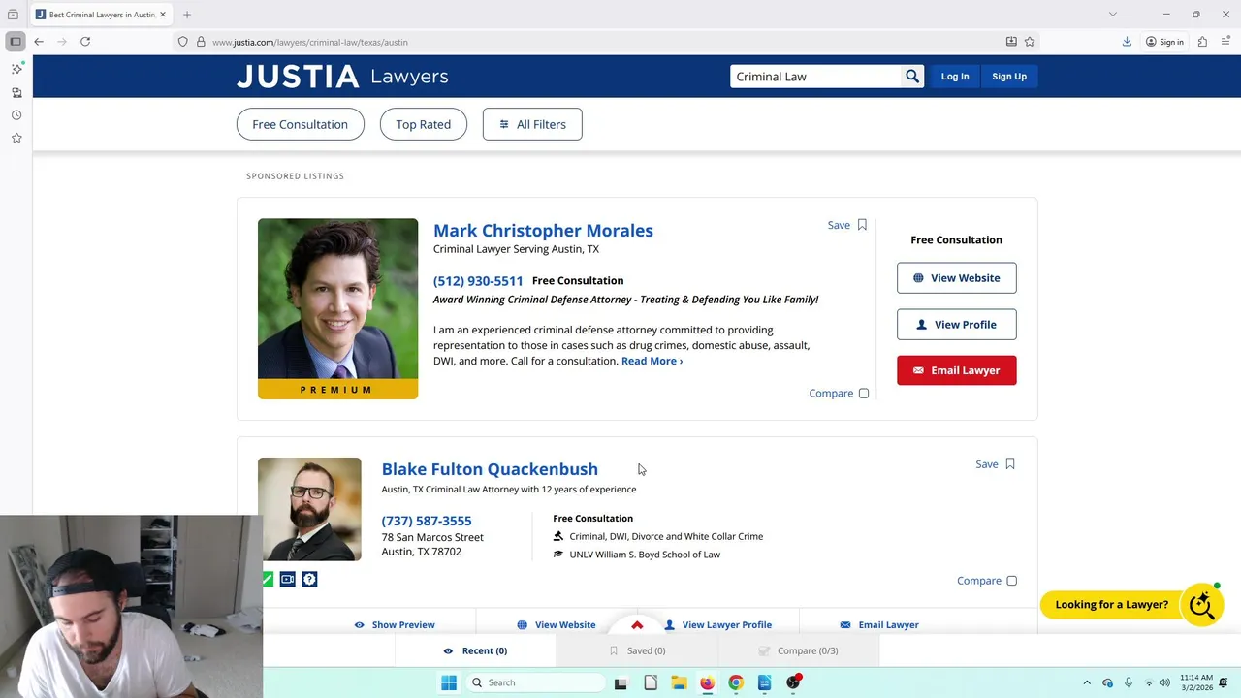Open a new browser tab
Screen dimensions: 1241x698
click(x=187, y=15)
